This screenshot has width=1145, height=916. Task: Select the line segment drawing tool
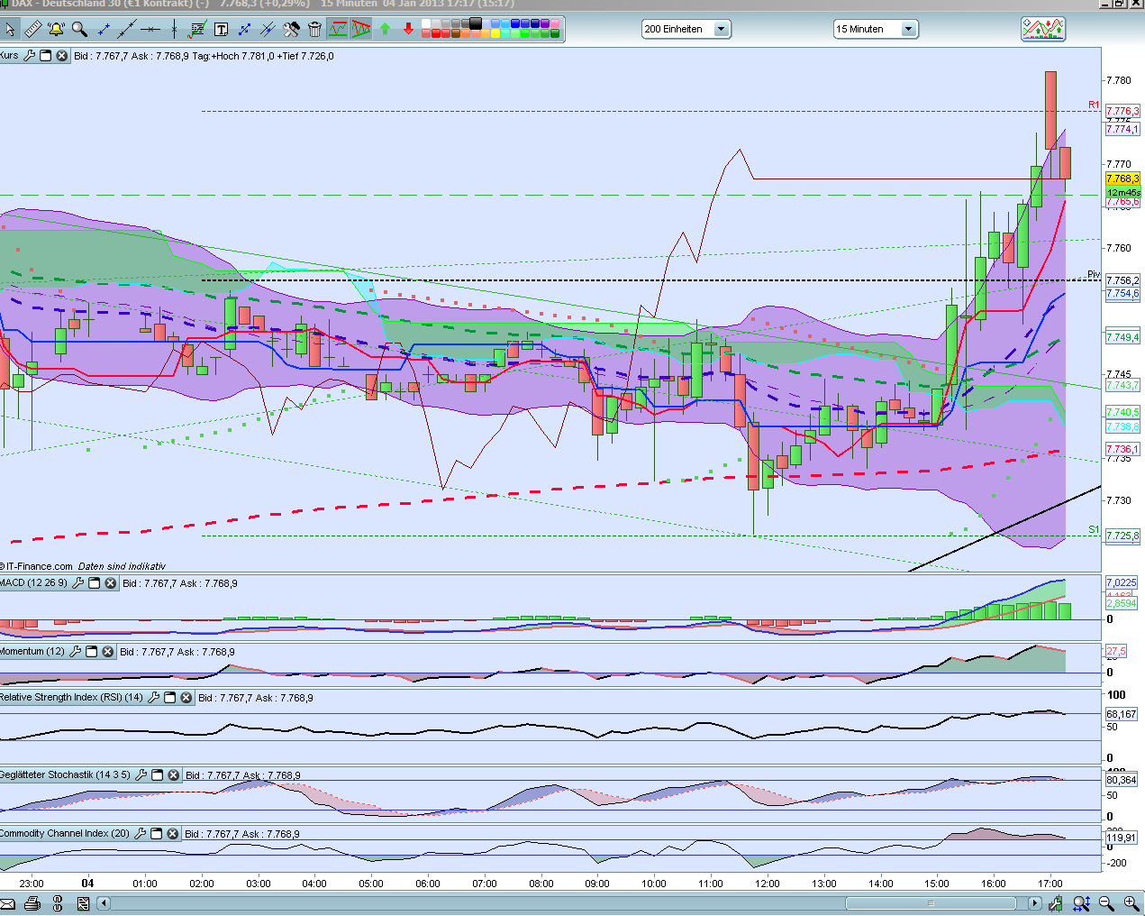coord(104,29)
